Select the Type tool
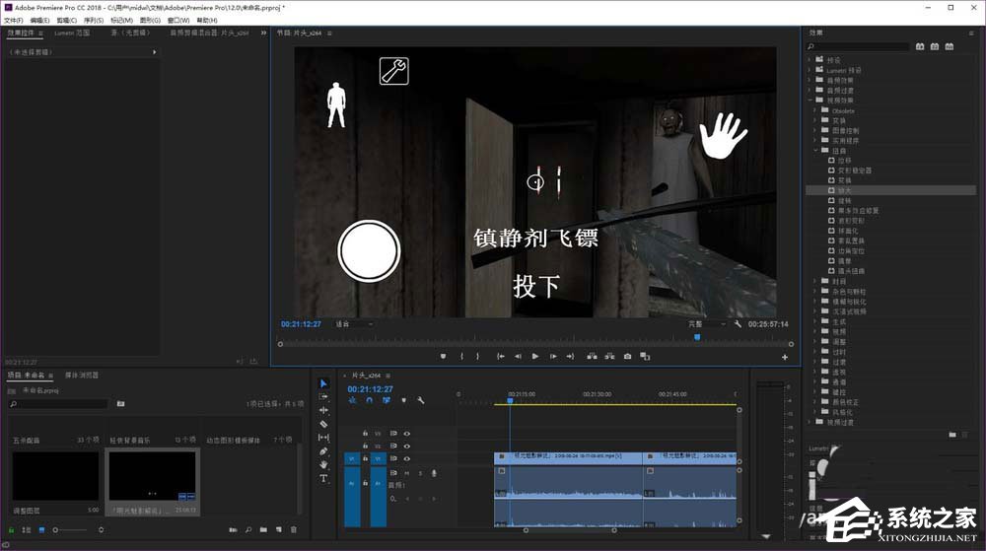The width and height of the screenshot is (986, 551). point(323,478)
